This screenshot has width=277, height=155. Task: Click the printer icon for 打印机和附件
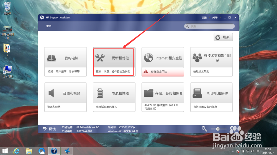[x=197, y=93]
